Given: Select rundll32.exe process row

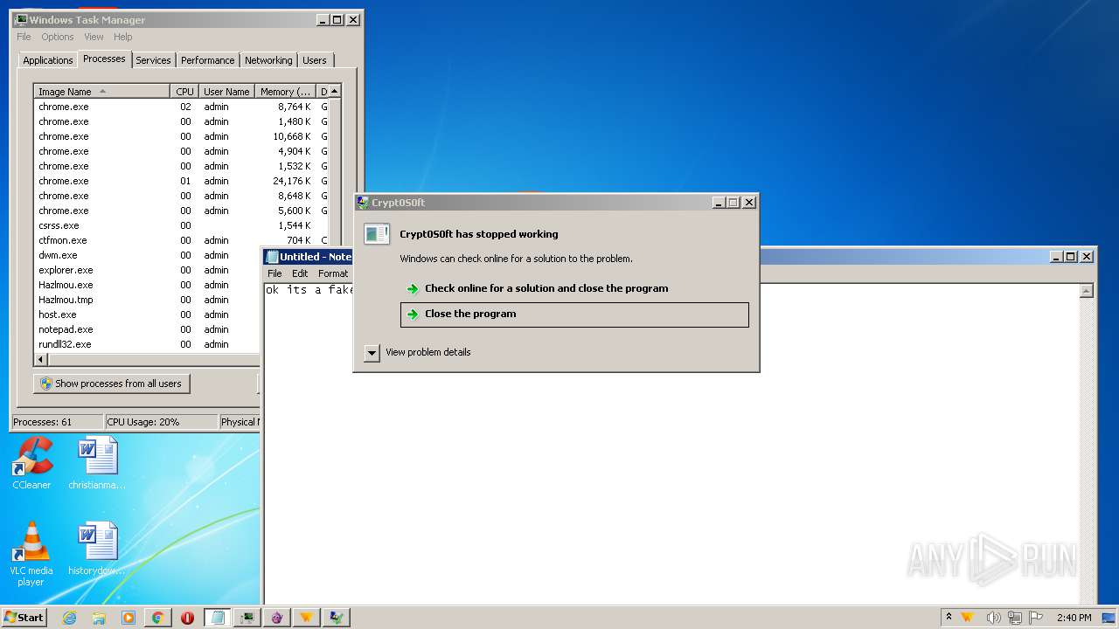Looking at the screenshot, I should point(148,344).
